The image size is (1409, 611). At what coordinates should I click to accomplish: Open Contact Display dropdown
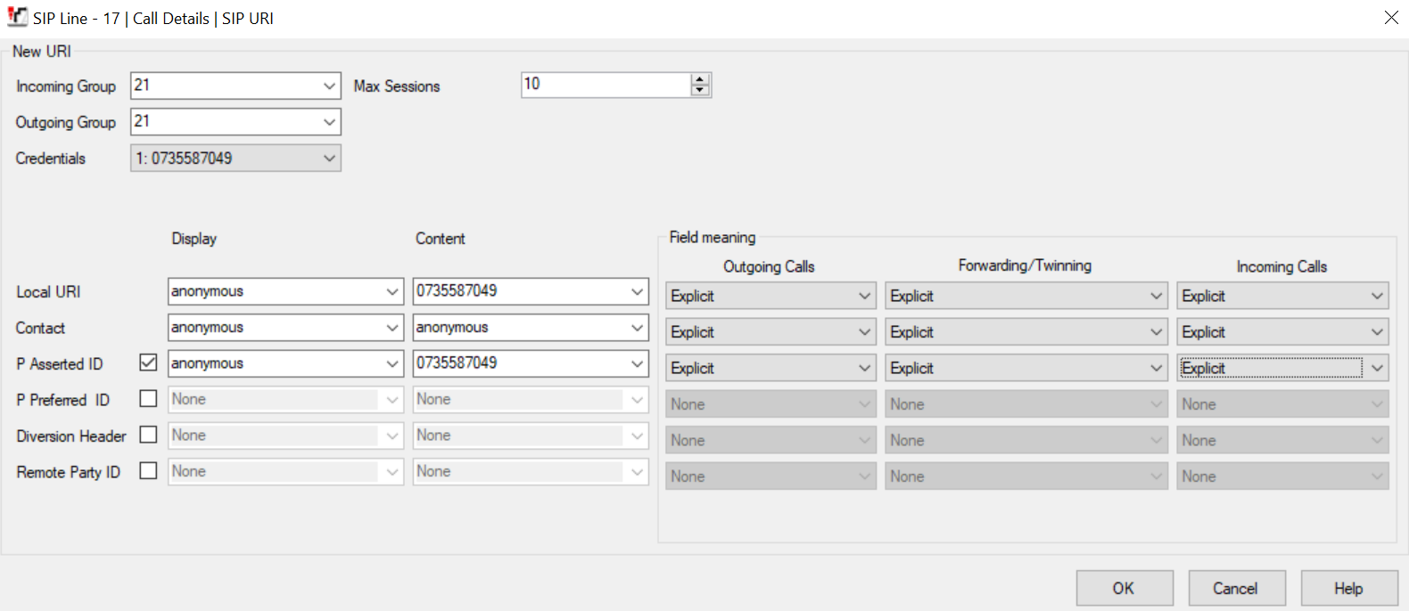click(392, 328)
